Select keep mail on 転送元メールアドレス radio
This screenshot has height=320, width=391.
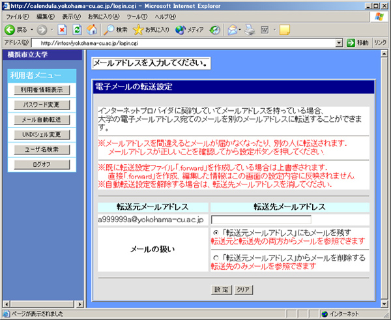point(216,233)
